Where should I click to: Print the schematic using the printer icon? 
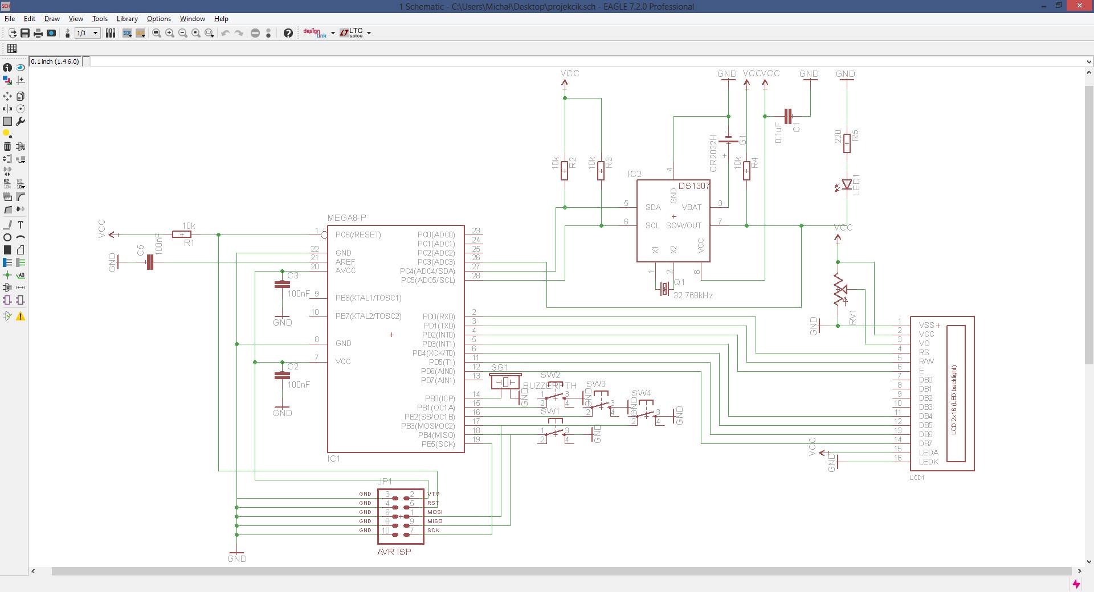coord(38,33)
